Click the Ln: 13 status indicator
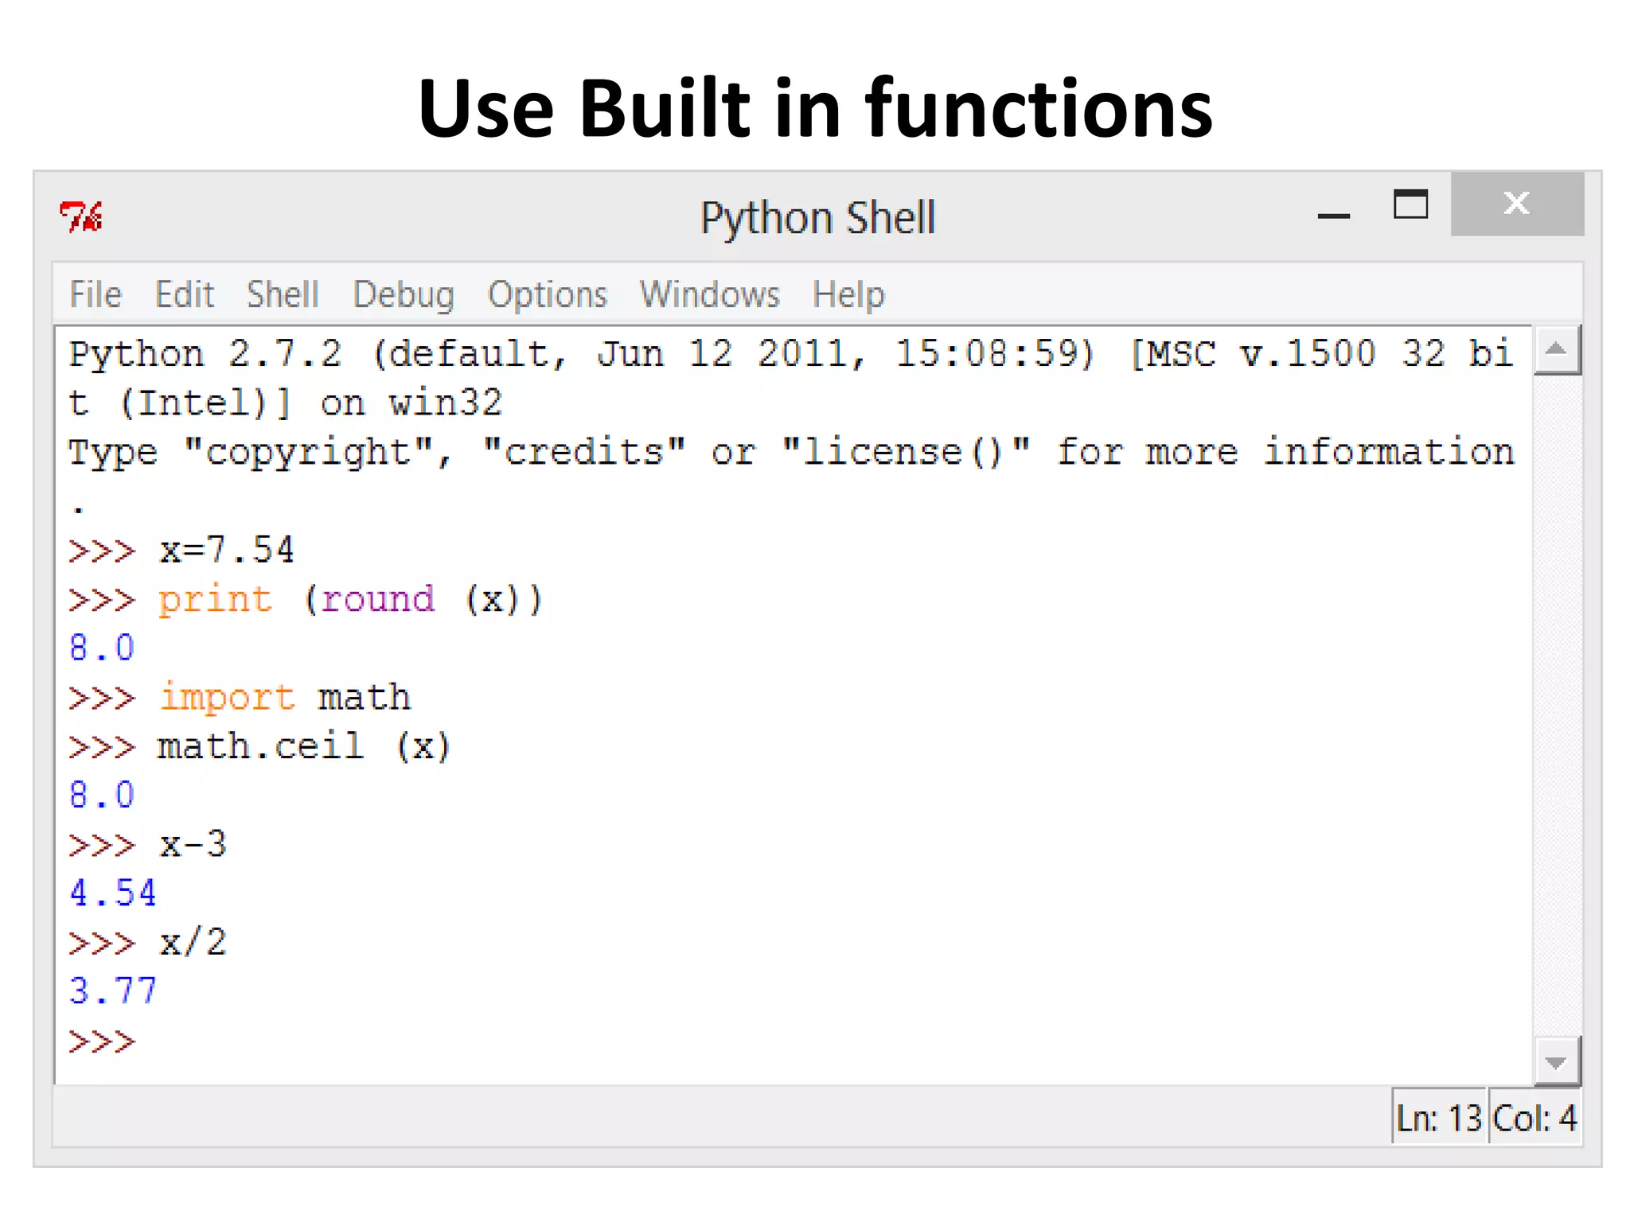The height and width of the screenshot is (1222, 1630). [x=1438, y=1118]
